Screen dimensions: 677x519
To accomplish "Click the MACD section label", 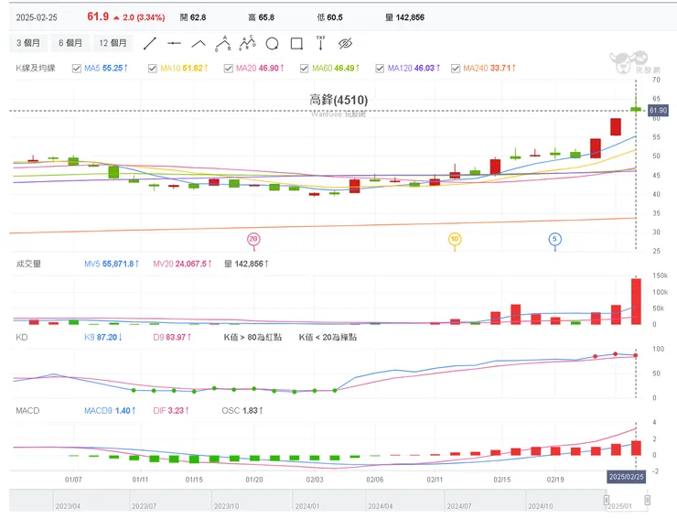I will (x=27, y=411).
